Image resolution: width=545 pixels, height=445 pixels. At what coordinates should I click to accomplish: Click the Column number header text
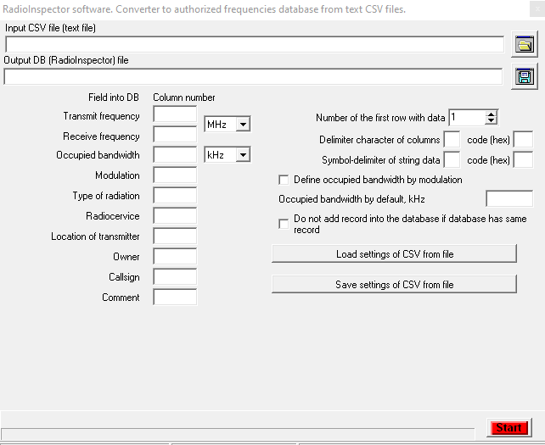(x=184, y=97)
